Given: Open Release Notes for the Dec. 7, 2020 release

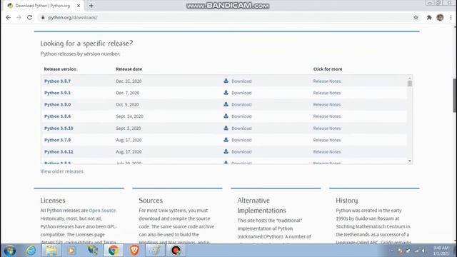Looking at the screenshot, I should point(327,93).
